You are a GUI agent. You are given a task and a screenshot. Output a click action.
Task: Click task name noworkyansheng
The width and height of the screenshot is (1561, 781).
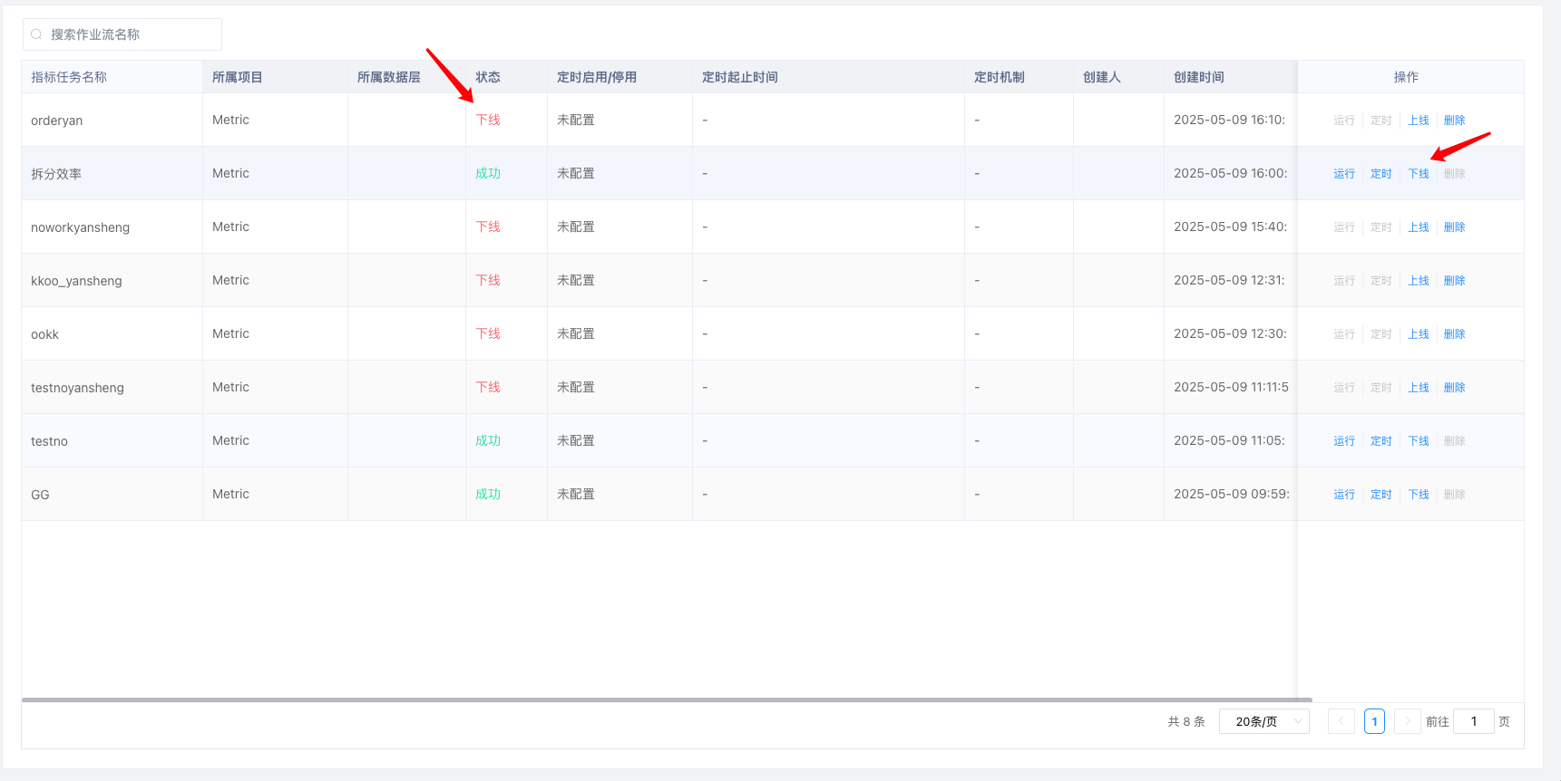(x=80, y=227)
